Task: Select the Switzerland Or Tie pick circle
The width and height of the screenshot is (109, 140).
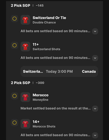Action: pyautogui.click(x=15, y=18)
